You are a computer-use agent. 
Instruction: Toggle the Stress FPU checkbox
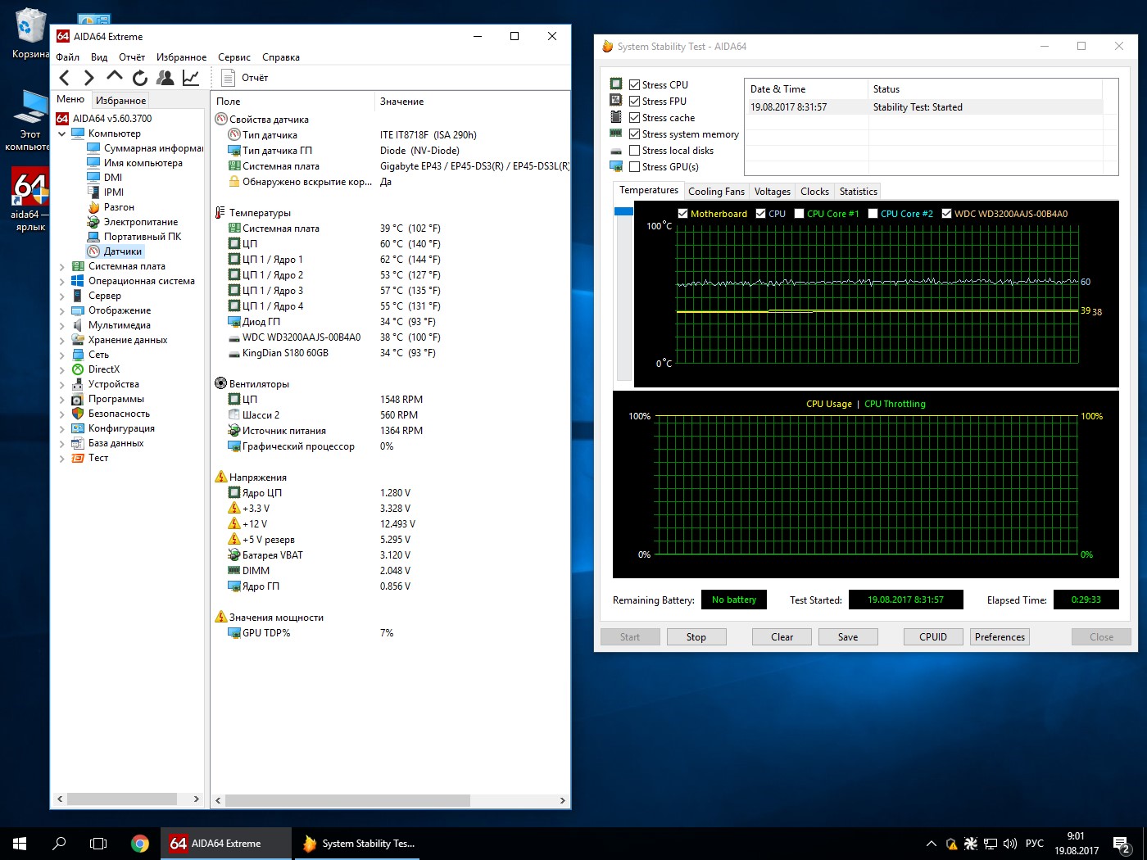tap(634, 101)
